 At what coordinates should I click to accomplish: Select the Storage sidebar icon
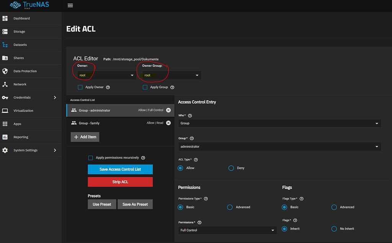5,32
